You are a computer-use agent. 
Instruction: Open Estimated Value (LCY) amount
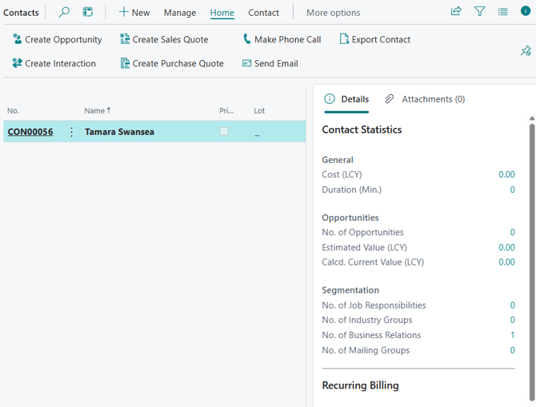tap(506, 247)
